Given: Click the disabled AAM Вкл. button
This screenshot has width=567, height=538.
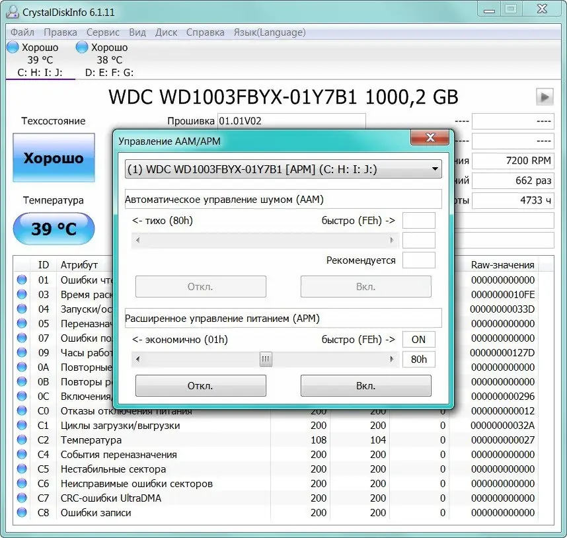Looking at the screenshot, I should pyautogui.click(x=366, y=286).
